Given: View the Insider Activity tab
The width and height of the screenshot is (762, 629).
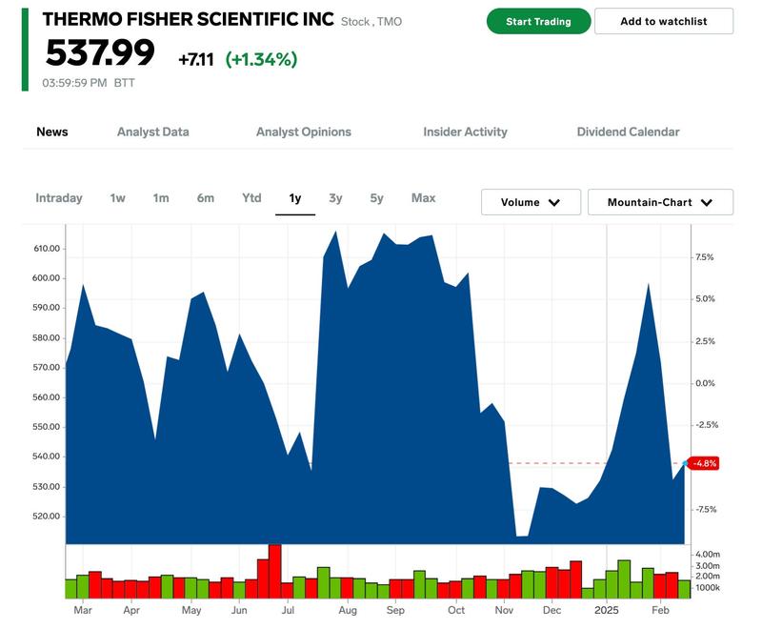Looking at the screenshot, I should point(465,132).
